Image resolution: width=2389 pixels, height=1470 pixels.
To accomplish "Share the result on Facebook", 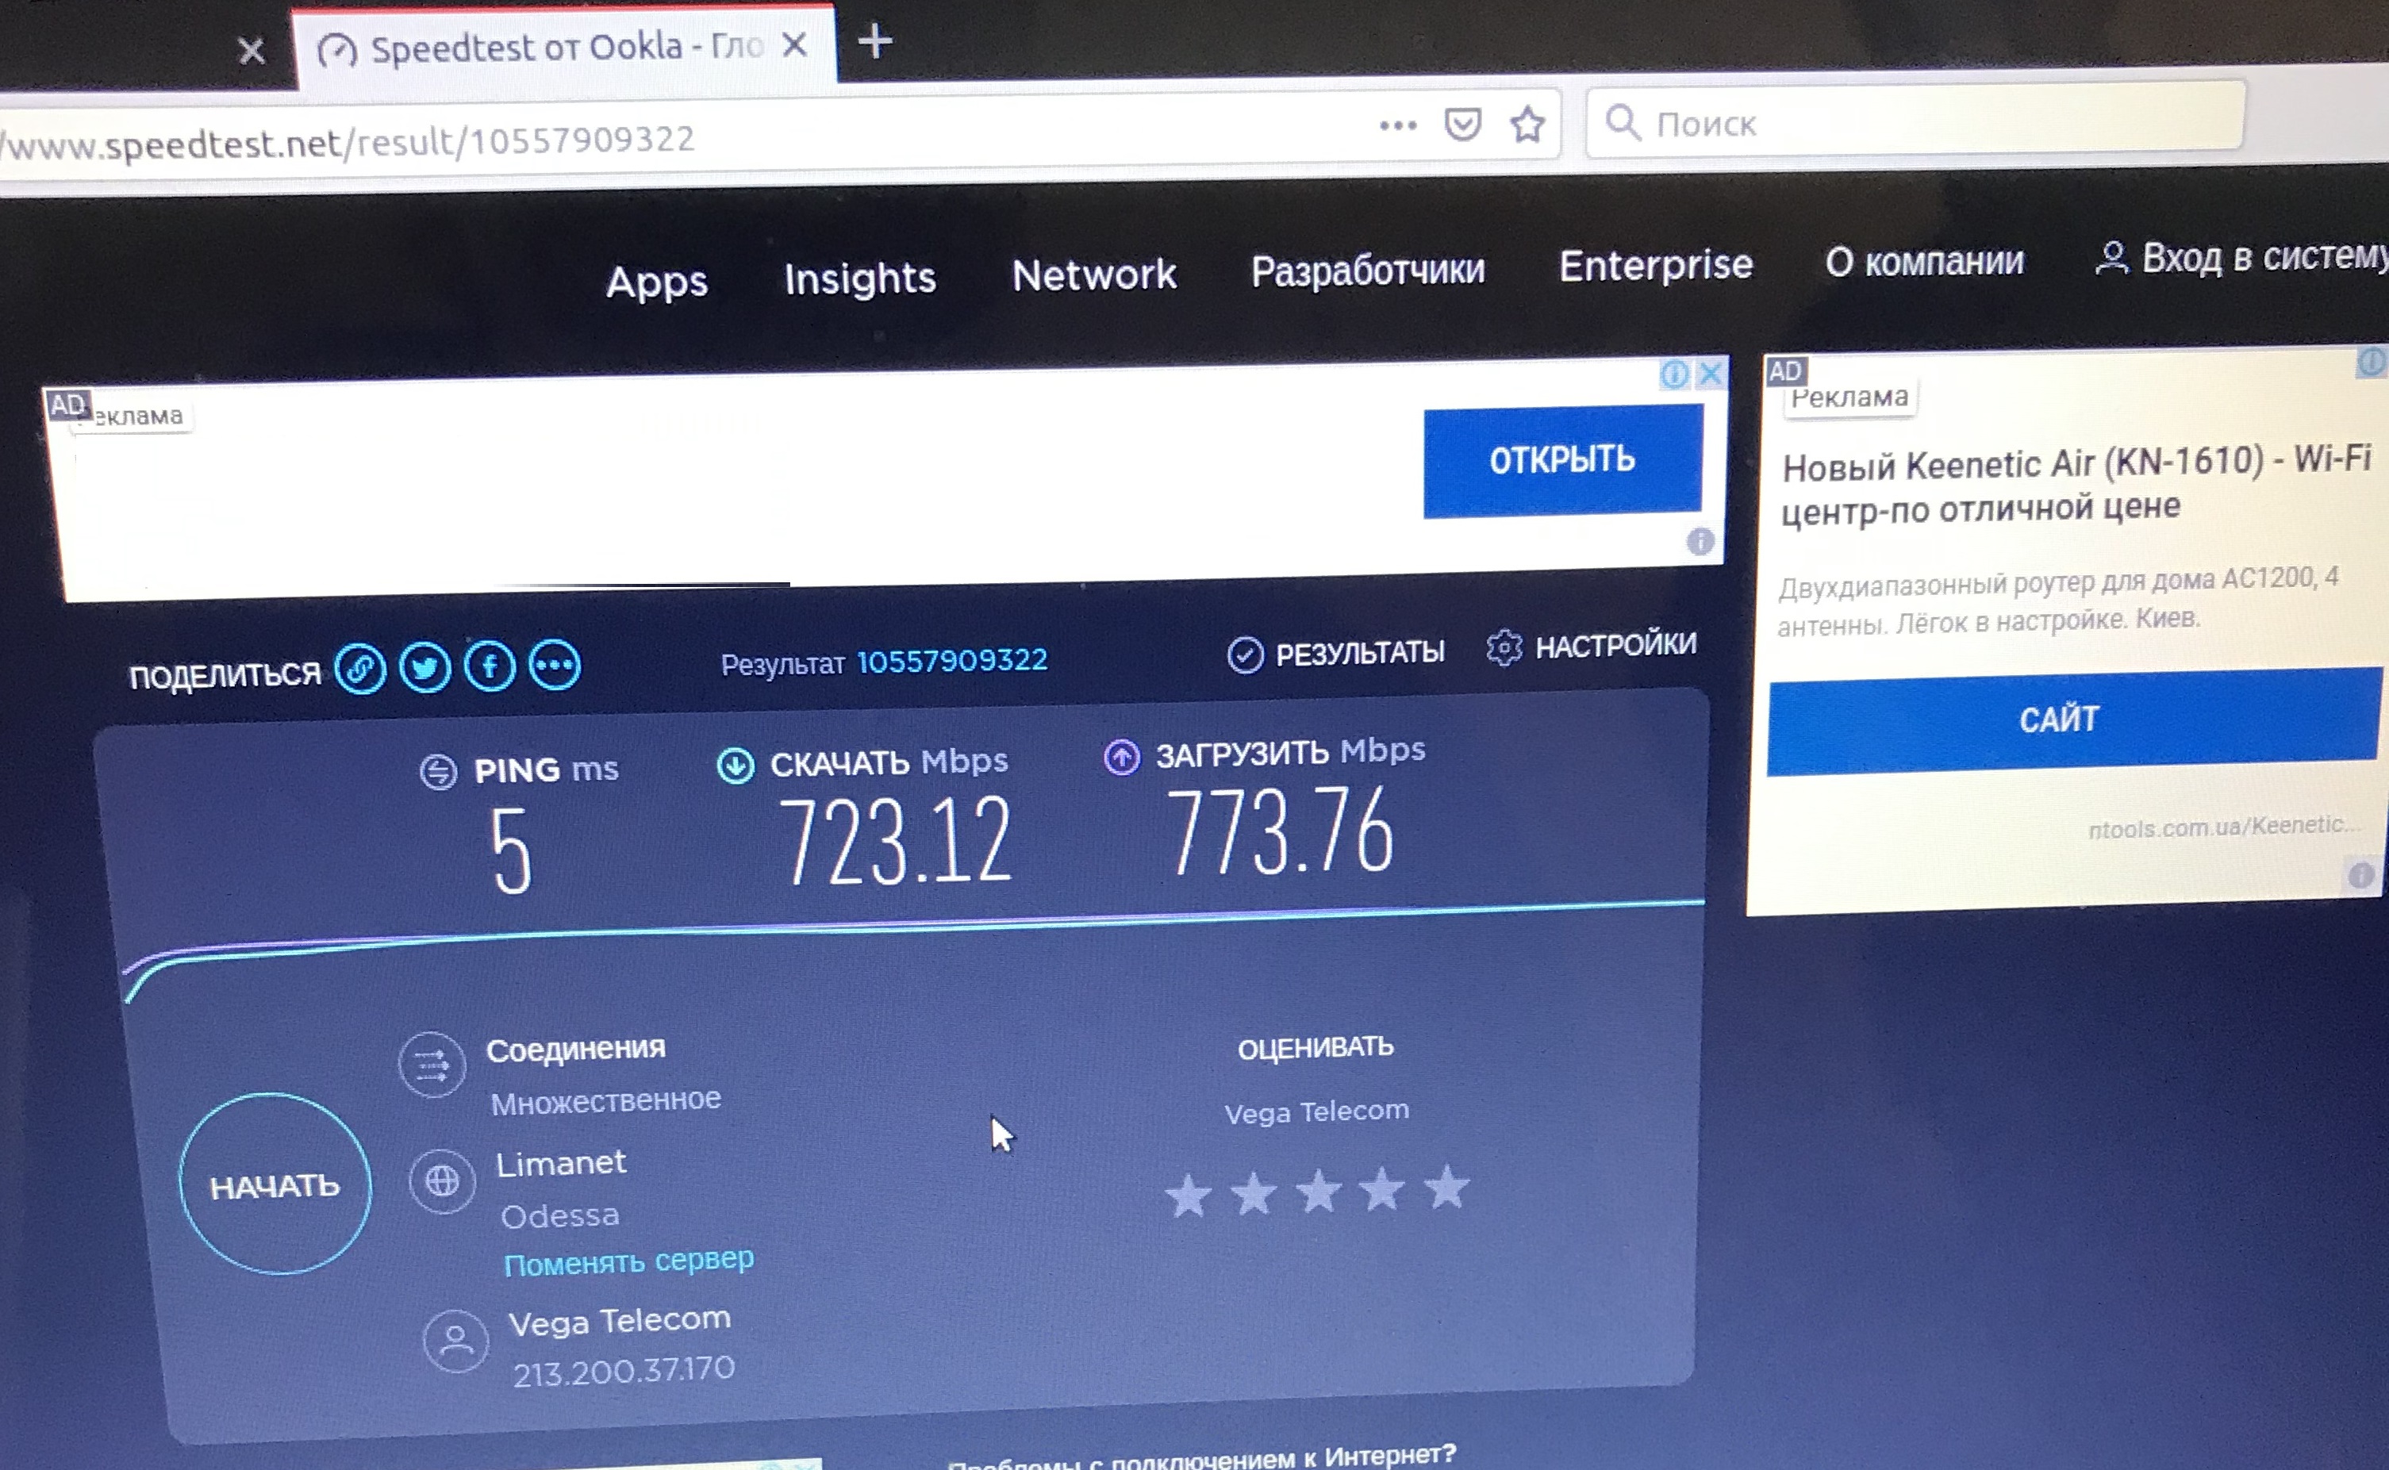I will (x=490, y=667).
